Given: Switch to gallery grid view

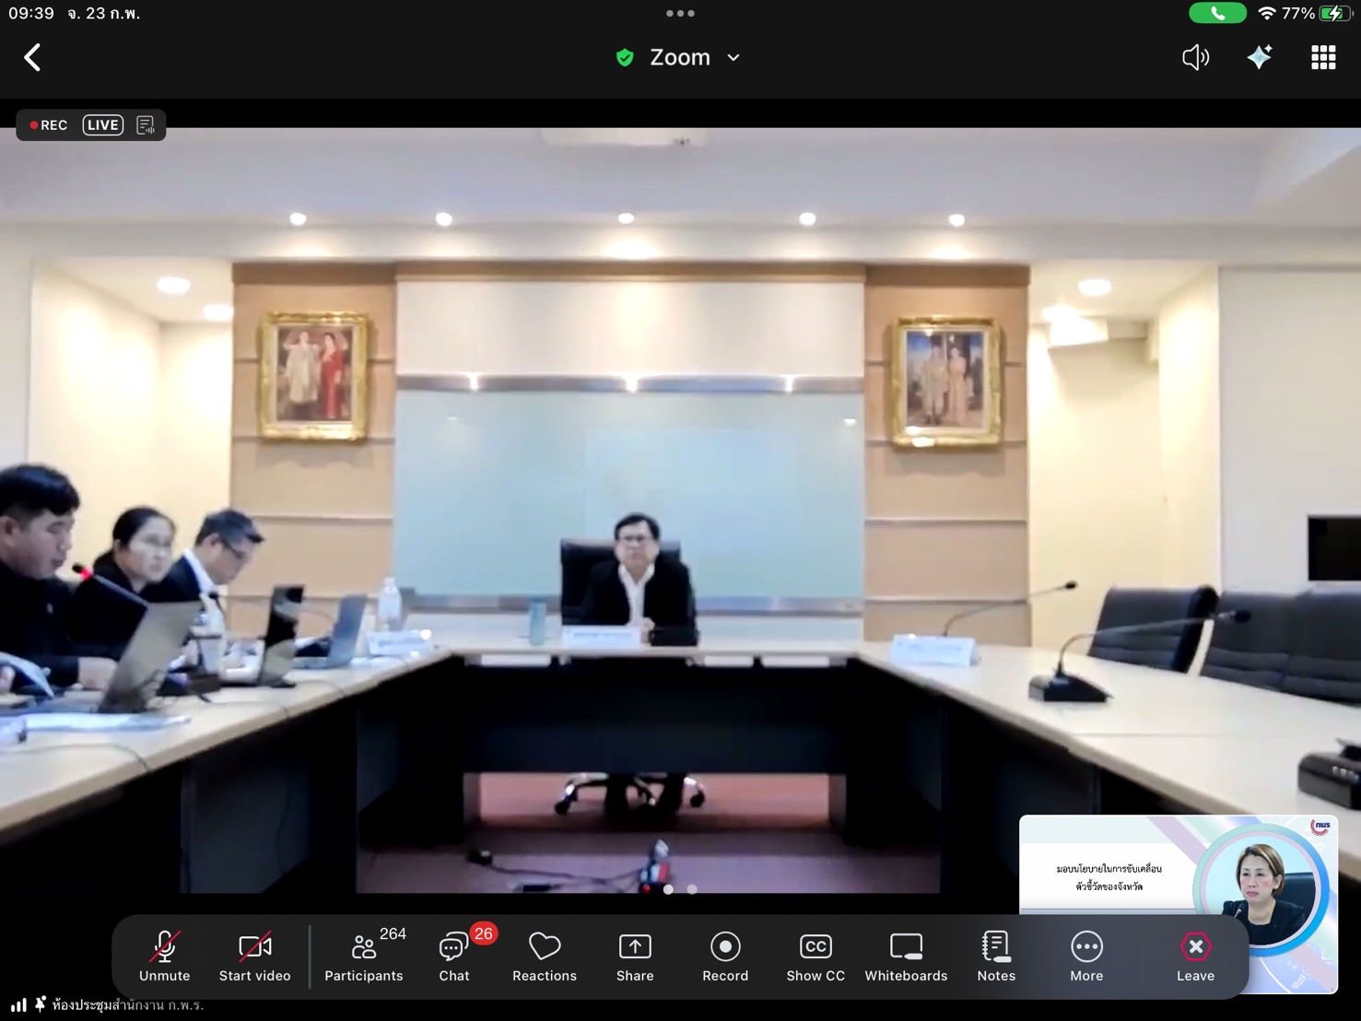Looking at the screenshot, I should [x=1323, y=58].
